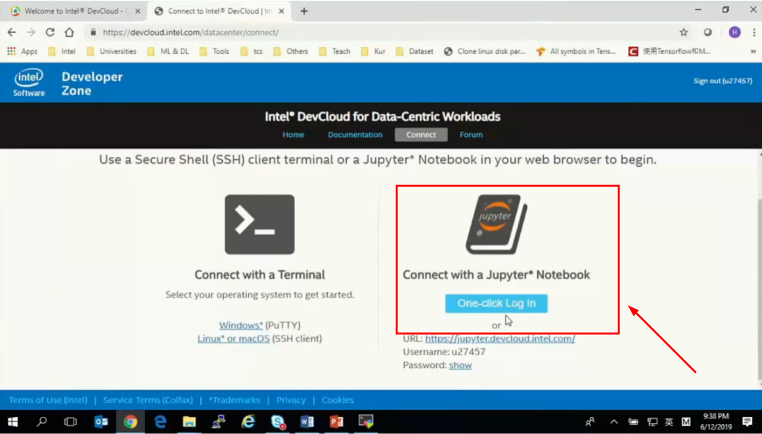
Task: Open Internet Explorer from the taskbar
Action: [248, 422]
